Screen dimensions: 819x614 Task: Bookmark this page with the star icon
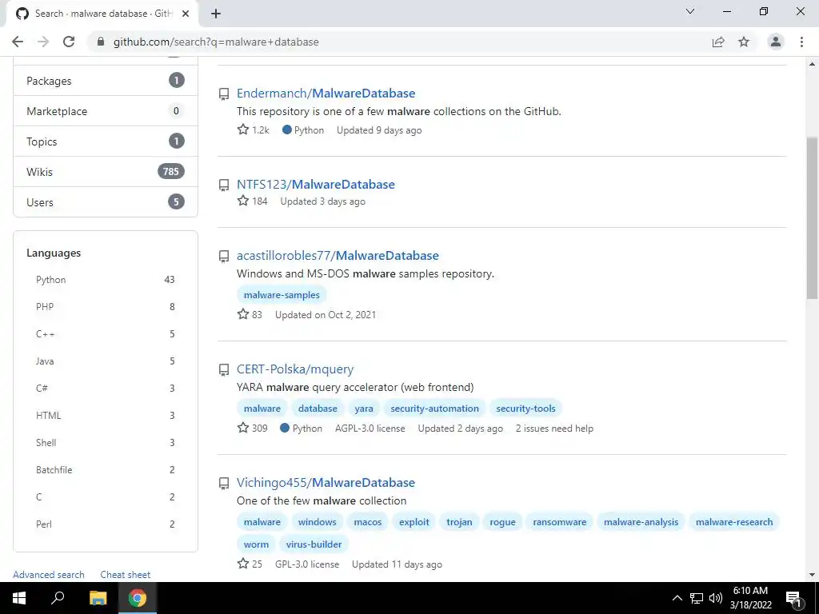click(744, 42)
